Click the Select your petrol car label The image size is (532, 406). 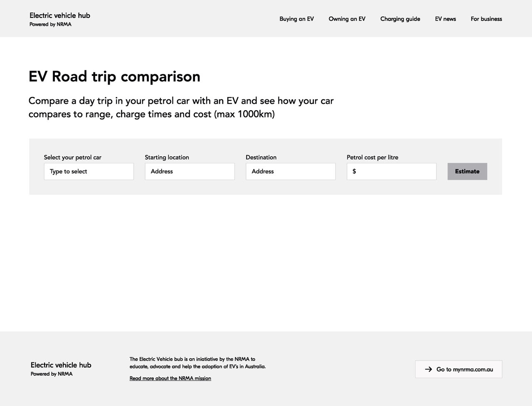[x=72, y=157]
